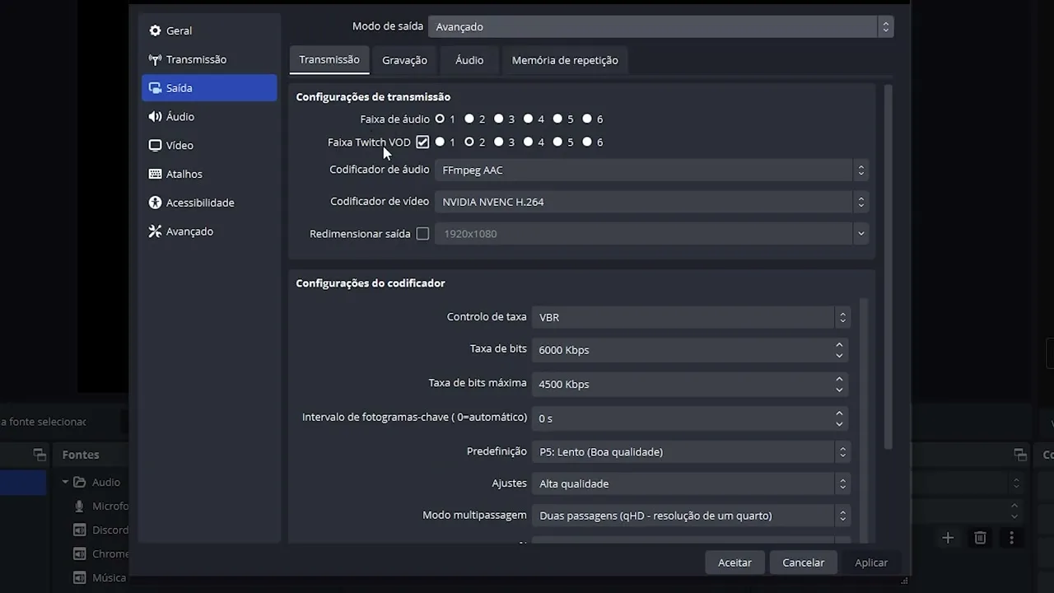Select the Saída settings category

pos(209,88)
